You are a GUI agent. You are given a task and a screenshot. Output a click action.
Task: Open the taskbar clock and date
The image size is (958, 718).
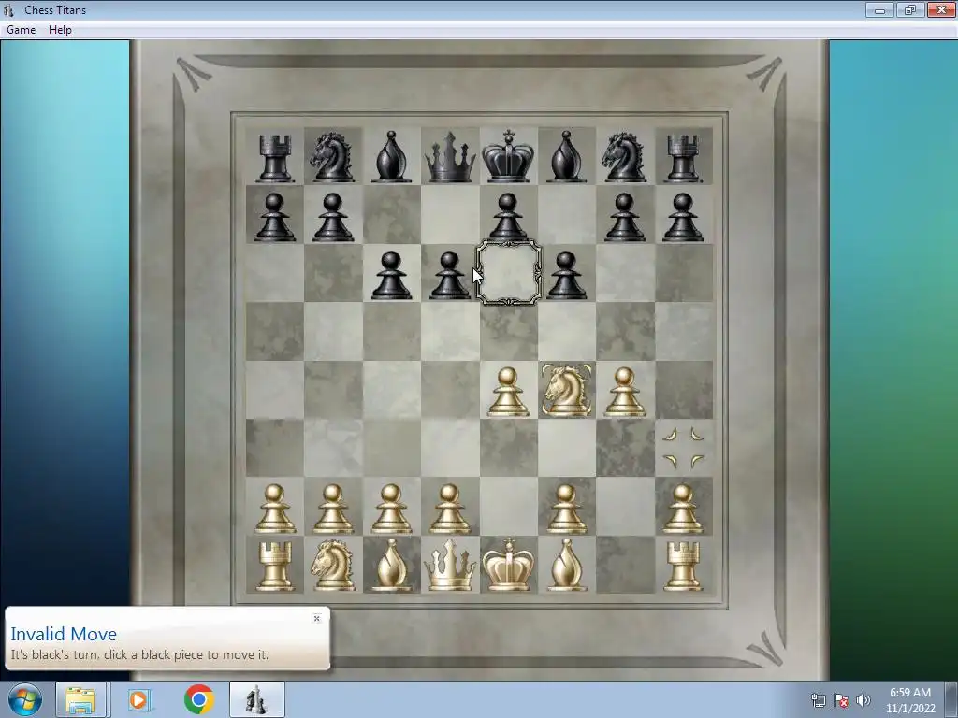point(910,700)
